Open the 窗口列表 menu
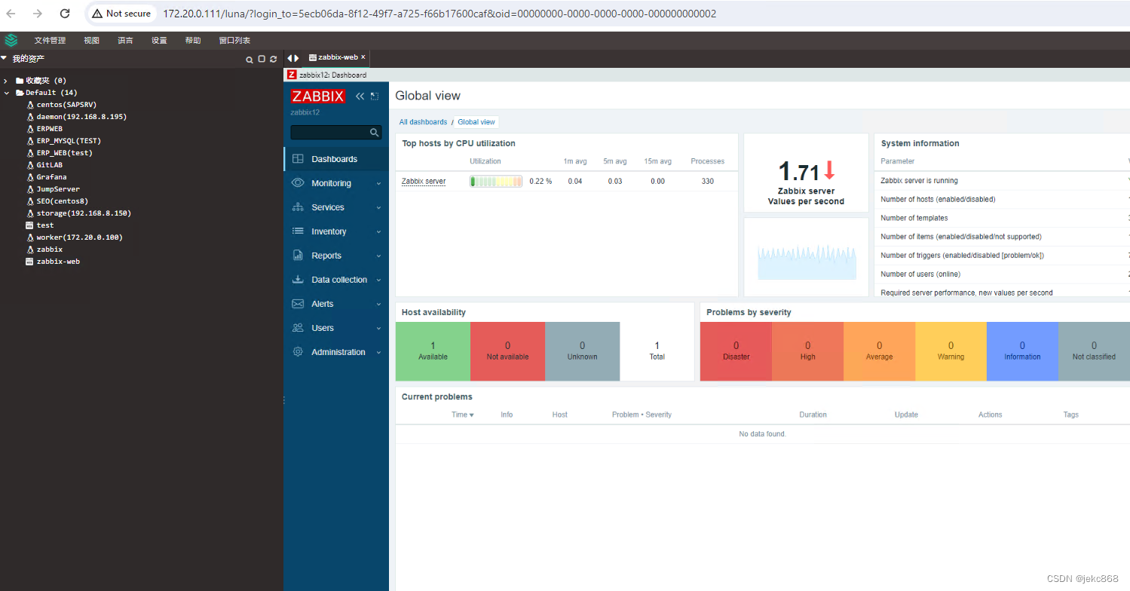This screenshot has height=591, width=1130. [234, 41]
